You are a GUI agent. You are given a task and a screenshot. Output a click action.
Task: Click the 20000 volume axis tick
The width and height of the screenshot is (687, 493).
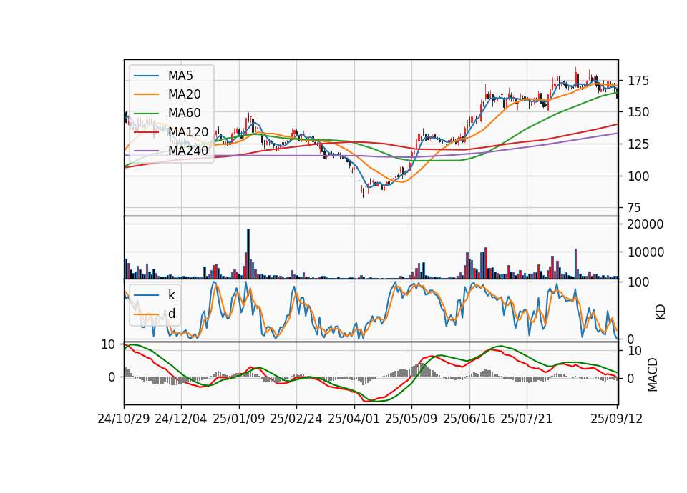tap(645, 224)
